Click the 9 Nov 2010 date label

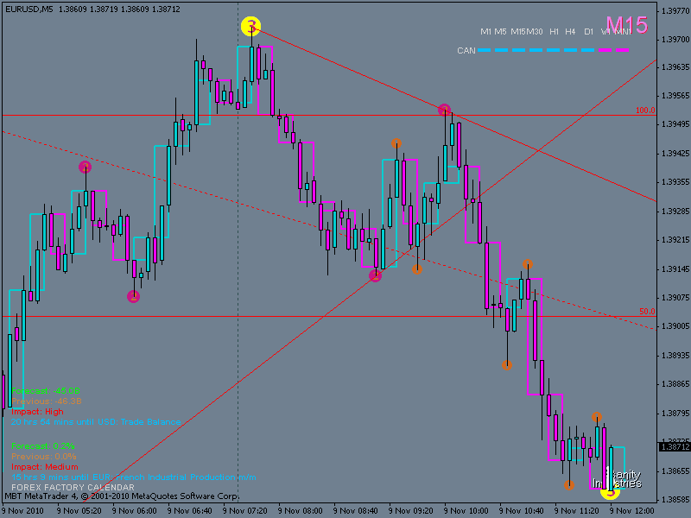tap(22, 511)
